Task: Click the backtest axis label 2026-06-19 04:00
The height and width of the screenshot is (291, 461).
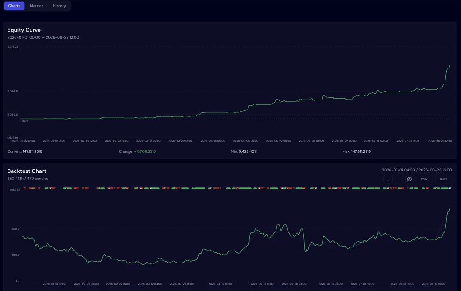Action: point(330,284)
